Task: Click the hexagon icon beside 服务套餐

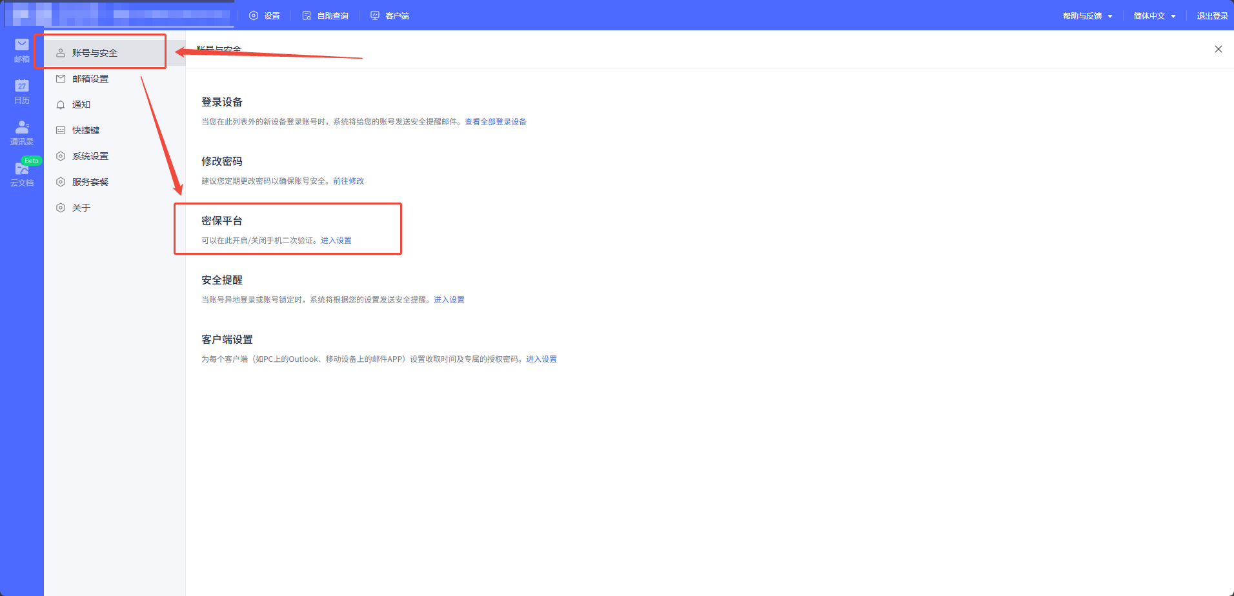Action: 61,182
